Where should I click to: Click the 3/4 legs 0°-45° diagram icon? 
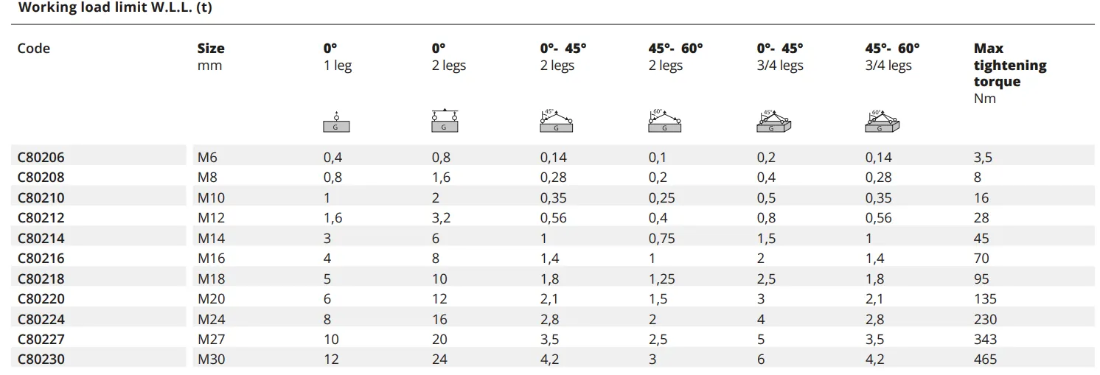(773, 121)
